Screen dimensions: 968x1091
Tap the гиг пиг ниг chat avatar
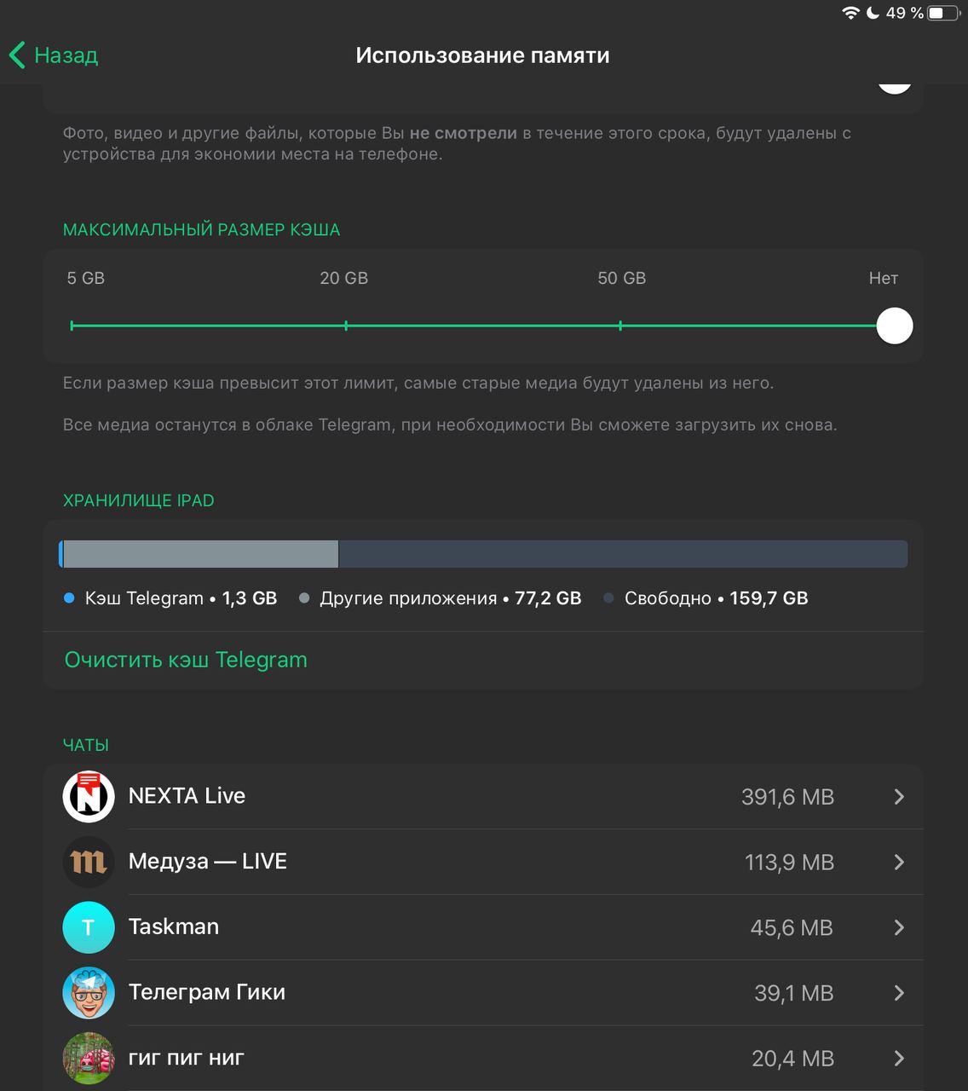pos(89,1058)
